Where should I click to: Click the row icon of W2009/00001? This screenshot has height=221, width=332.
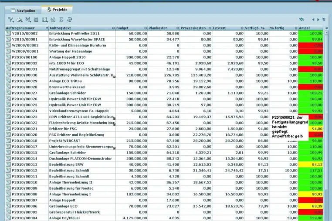click(8, 51)
